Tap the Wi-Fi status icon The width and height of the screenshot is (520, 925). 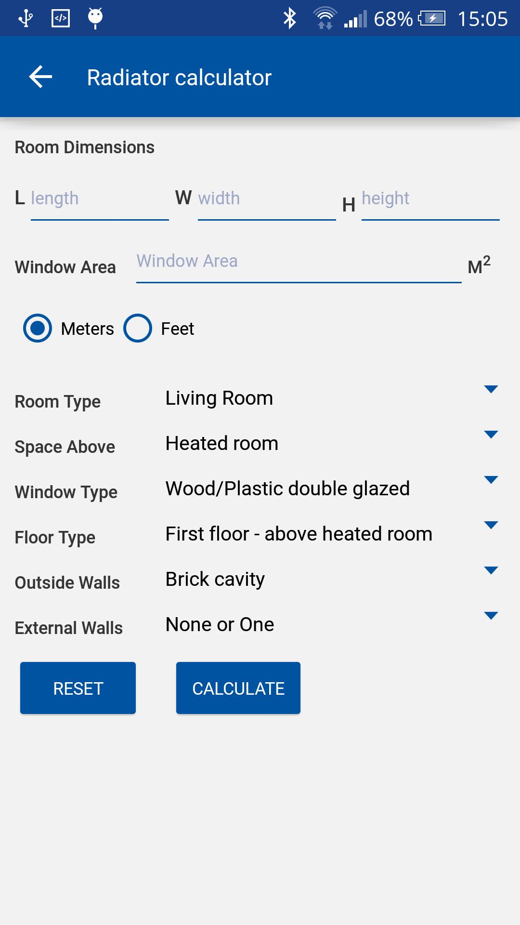coord(325,18)
